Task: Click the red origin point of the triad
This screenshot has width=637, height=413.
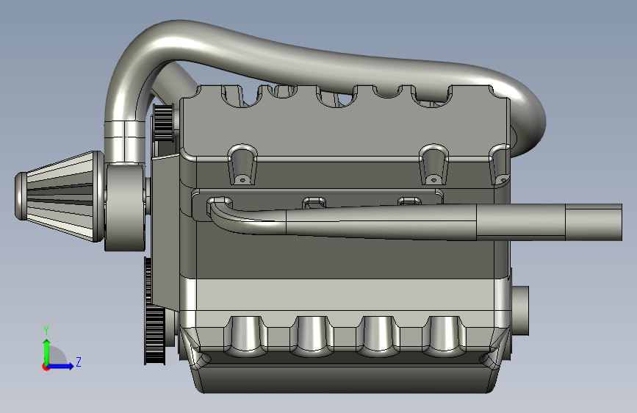Action: 45,367
